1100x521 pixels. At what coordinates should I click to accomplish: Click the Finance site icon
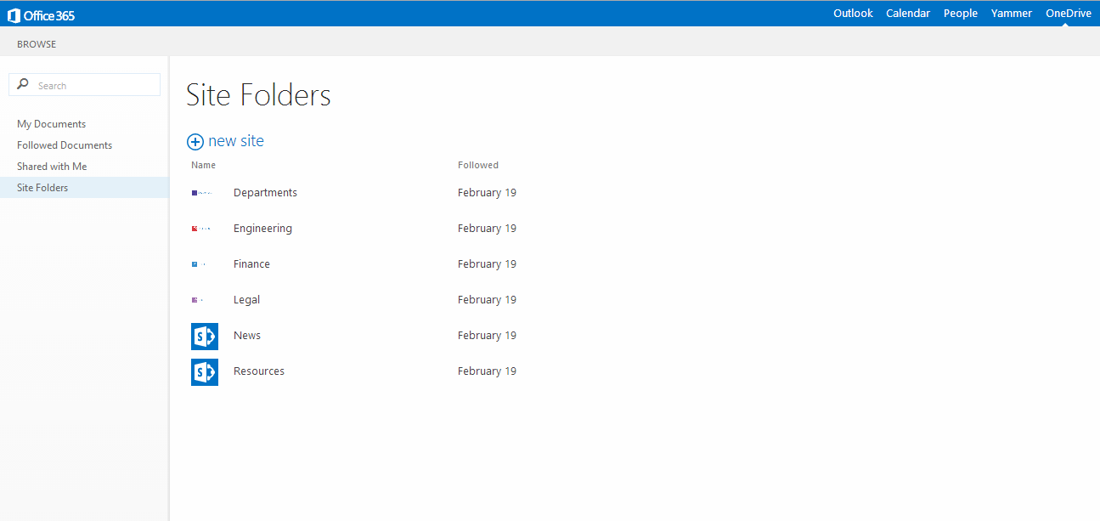[x=199, y=264]
